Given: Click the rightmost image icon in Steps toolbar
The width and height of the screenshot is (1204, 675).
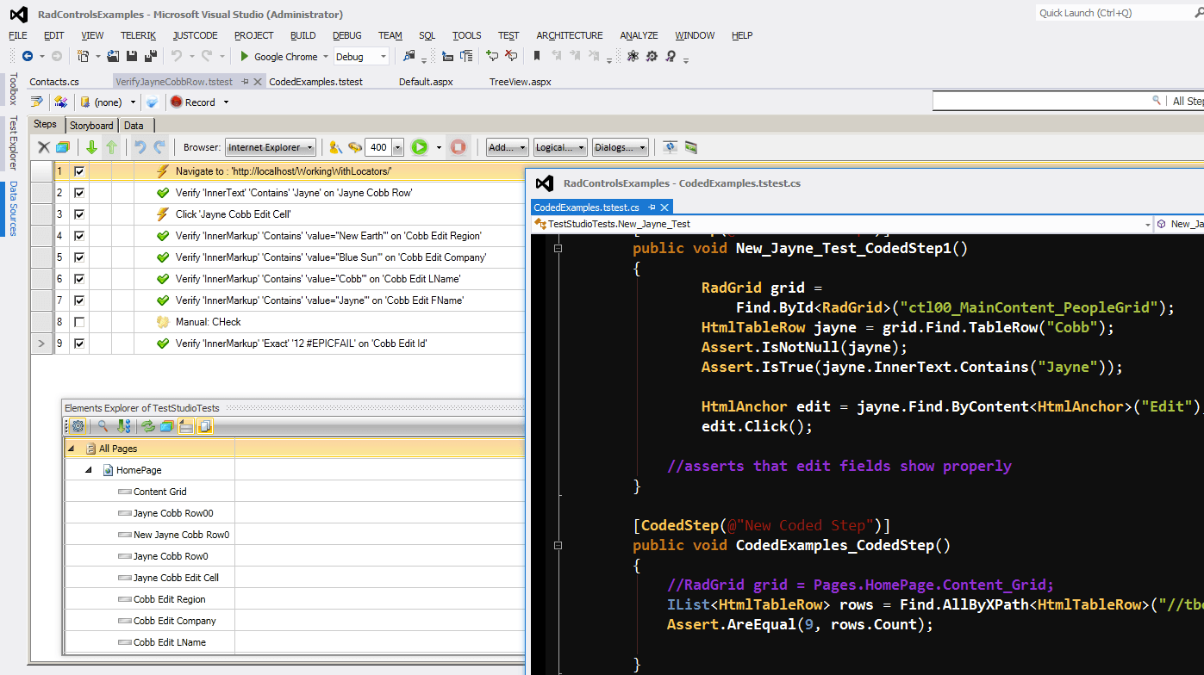Looking at the screenshot, I should pos(691,147).
